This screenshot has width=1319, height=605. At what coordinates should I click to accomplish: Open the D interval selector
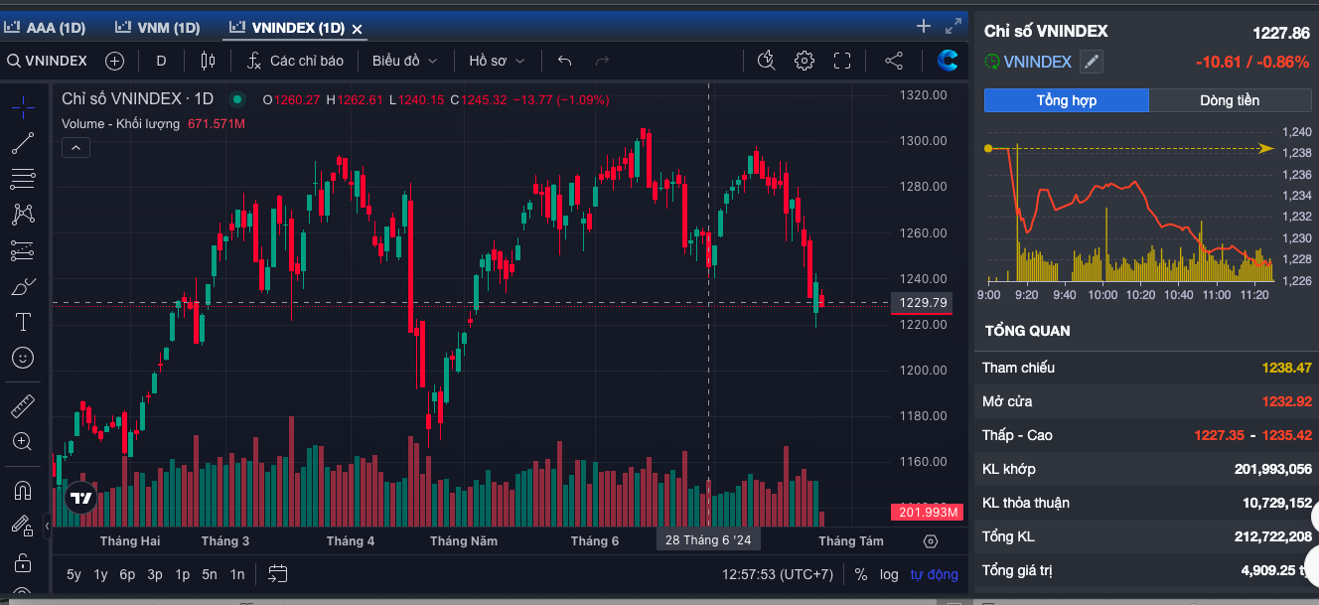(x=161, y=61)
